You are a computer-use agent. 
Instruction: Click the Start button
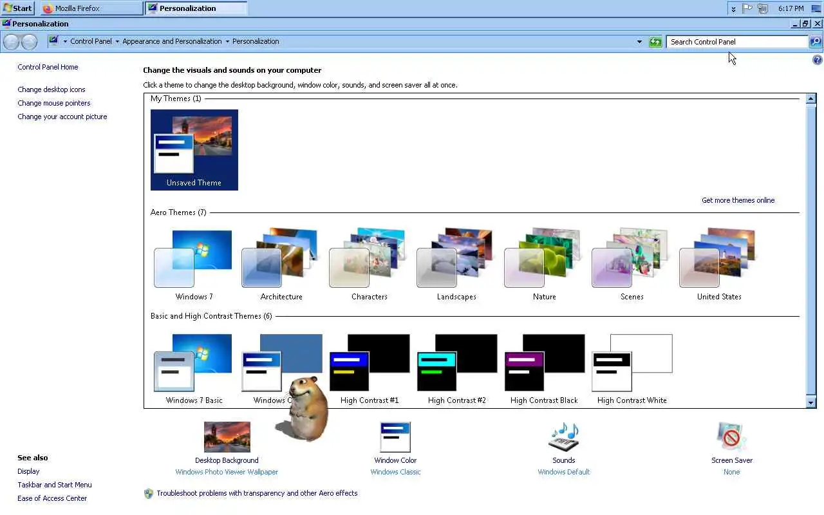click(x=17, y=8)
